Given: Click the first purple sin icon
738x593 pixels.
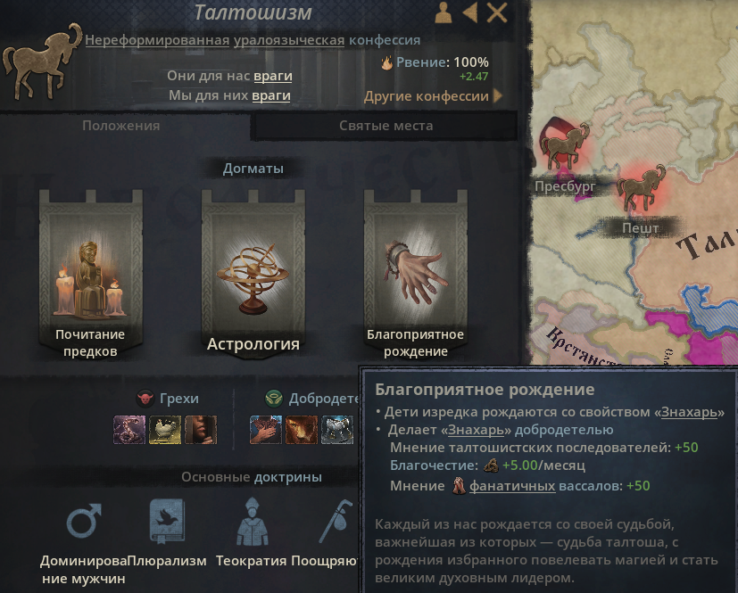Looking at the screenshot, I should 129,429.
